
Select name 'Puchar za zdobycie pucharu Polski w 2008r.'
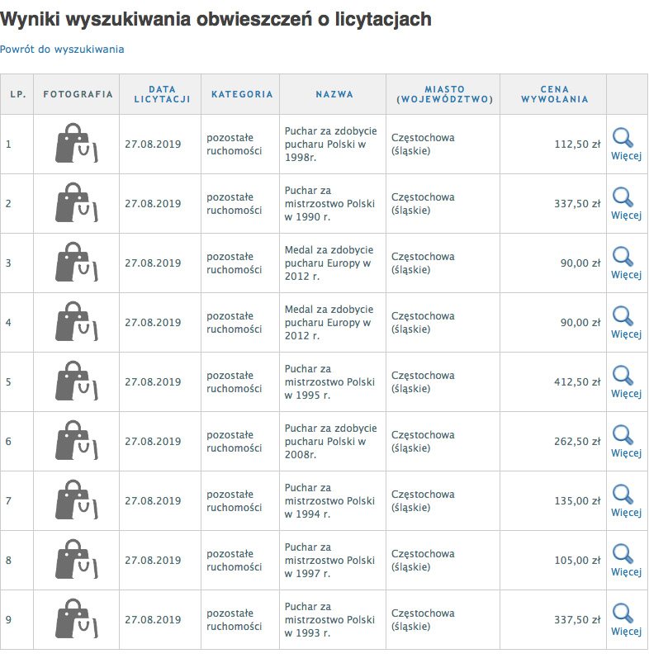[x=330, y=442]
